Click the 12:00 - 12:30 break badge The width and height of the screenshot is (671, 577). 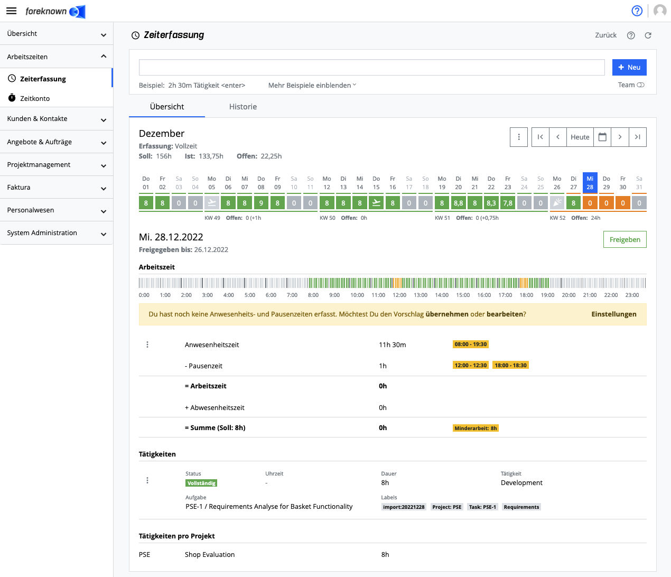pos(471,365)
